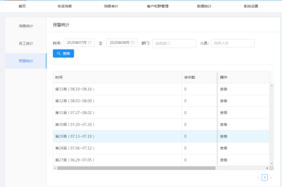Image resolution: width=282 pixels, height=187 pixels.
Task: Select 预警统计 in the sidebar
Action: click(26, 61)
